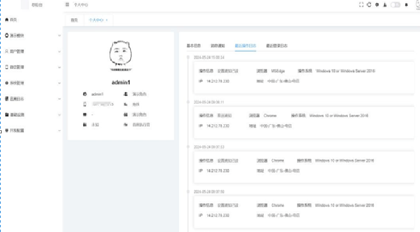Click the user management person icon
This screenshot has width=420, height=232.
tap(6, 51)
